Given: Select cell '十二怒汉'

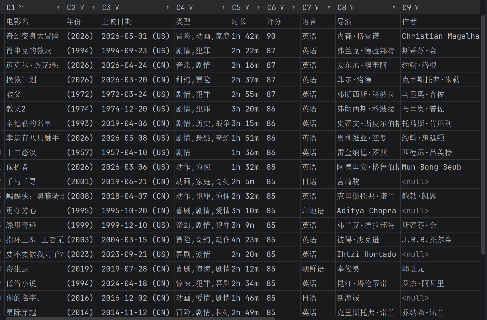Looking at the screenshot, I should (x=35, y=152).
